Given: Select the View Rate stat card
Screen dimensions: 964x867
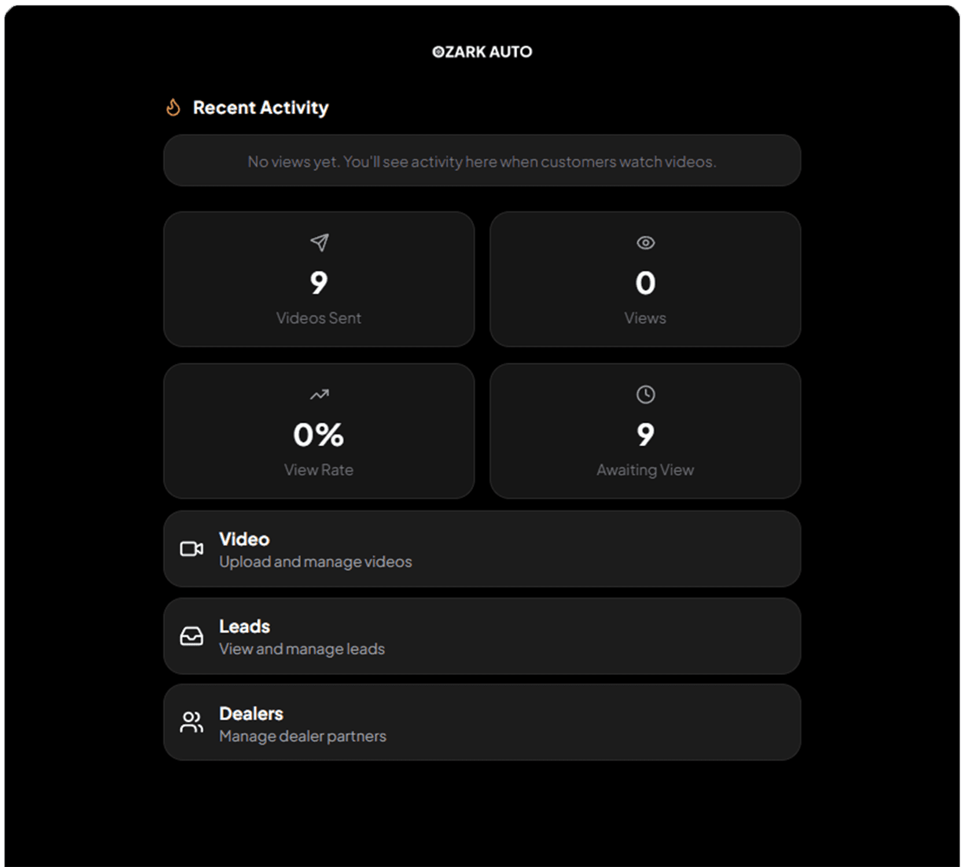Looking at the screenshot, I should [319, 431].
